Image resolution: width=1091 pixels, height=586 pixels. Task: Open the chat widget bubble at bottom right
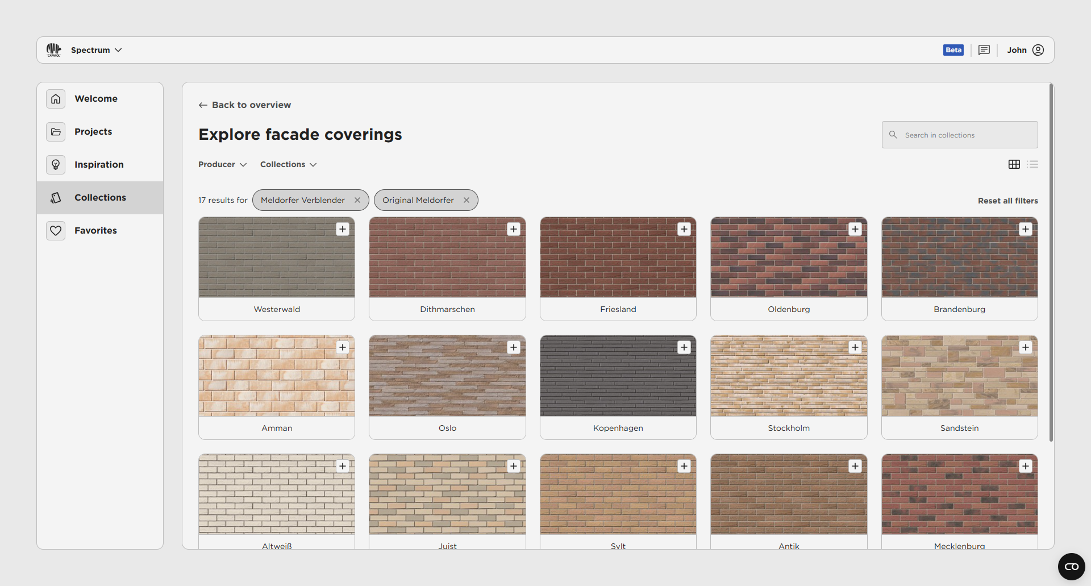[1071, 567]
